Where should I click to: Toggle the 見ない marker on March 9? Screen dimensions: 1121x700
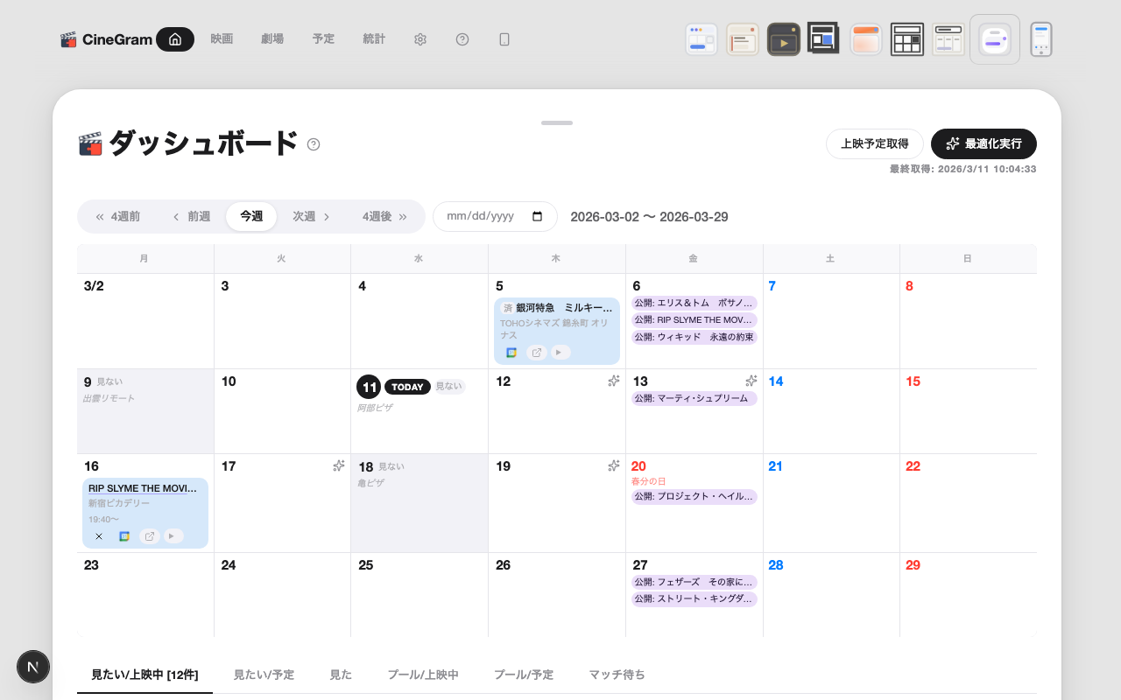click(109, 381)
